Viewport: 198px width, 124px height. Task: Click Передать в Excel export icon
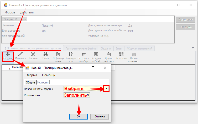pyautogui.click(x=96, y=54)
